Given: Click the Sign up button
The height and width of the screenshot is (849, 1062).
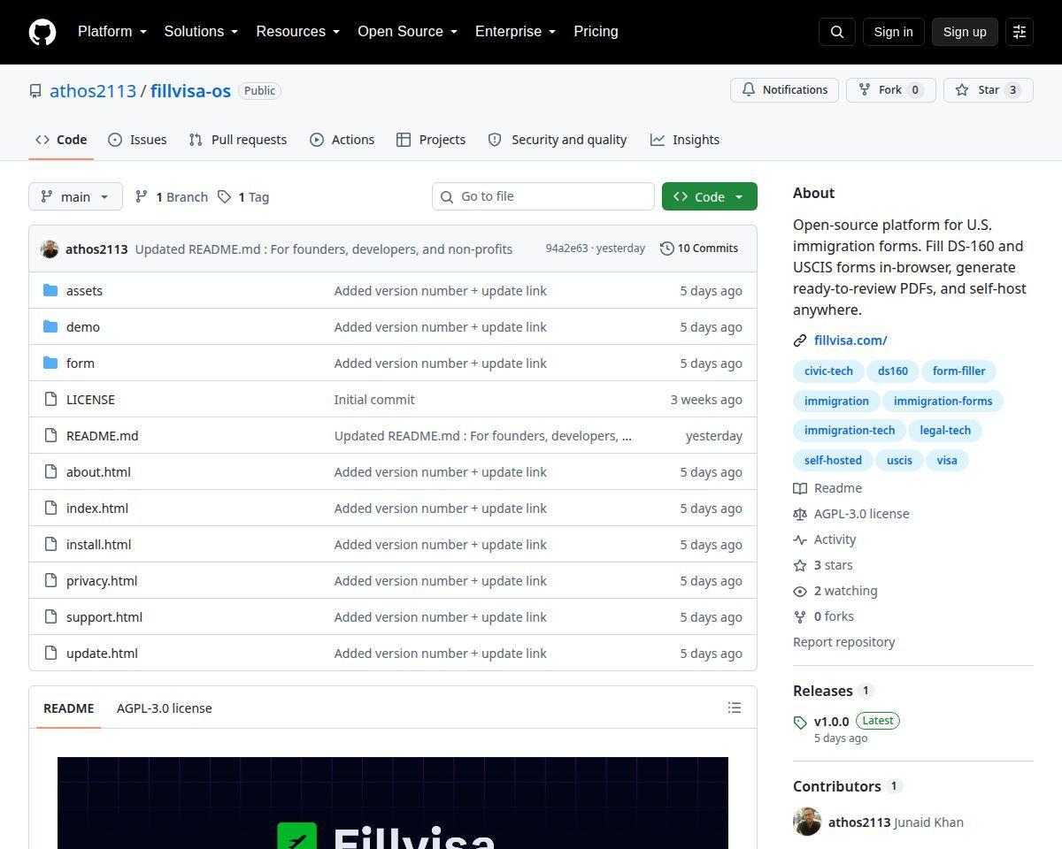Looking at the screenshot, I should tap(965, 32).
